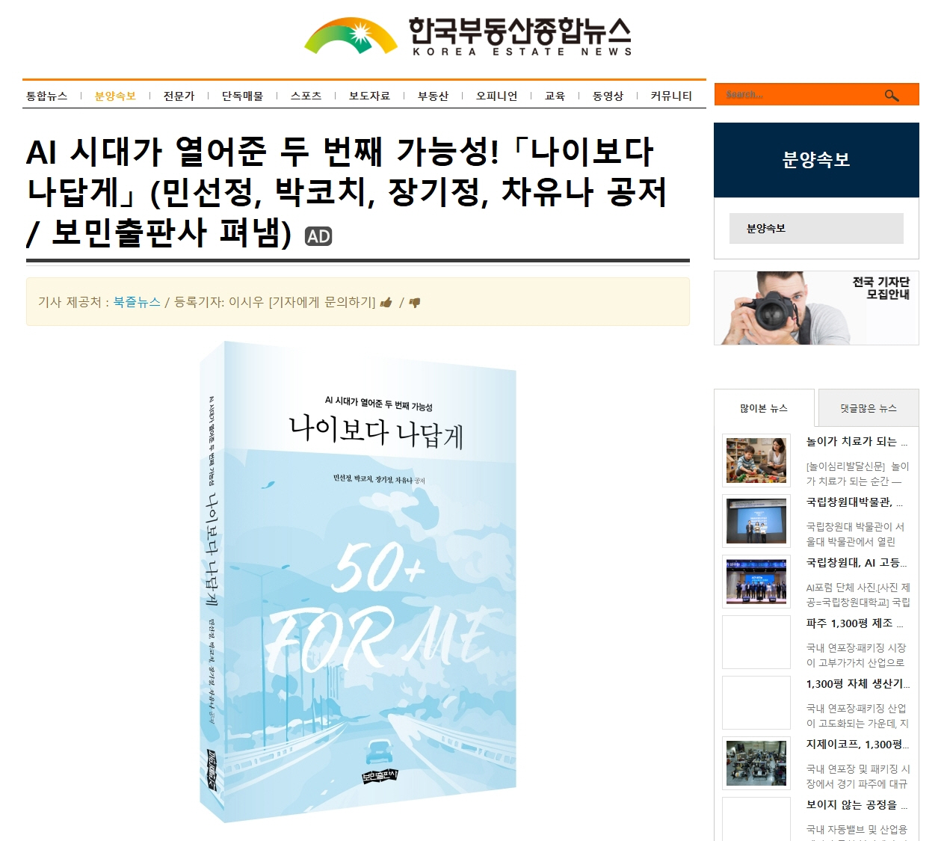Click the book cover image
The image size is (947, 841).
click(x=358, y=582)
